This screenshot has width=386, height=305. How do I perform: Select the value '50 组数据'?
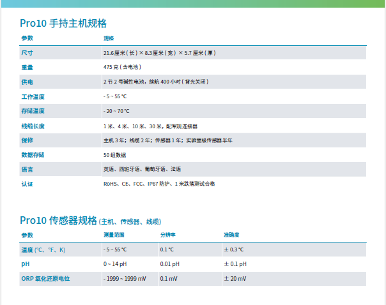tap(115, 155)
